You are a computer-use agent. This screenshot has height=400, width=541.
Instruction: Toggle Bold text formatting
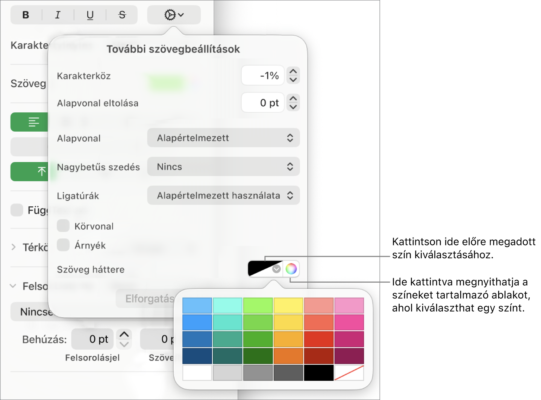pyautogui.click(x=26, y=15)
